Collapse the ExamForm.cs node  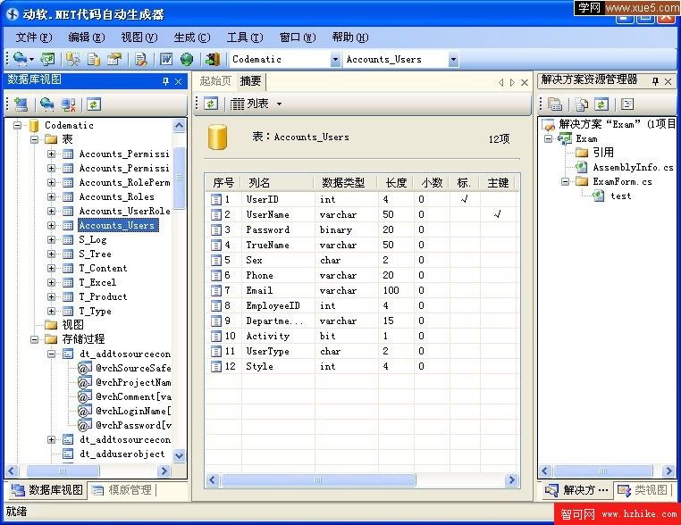565,182
